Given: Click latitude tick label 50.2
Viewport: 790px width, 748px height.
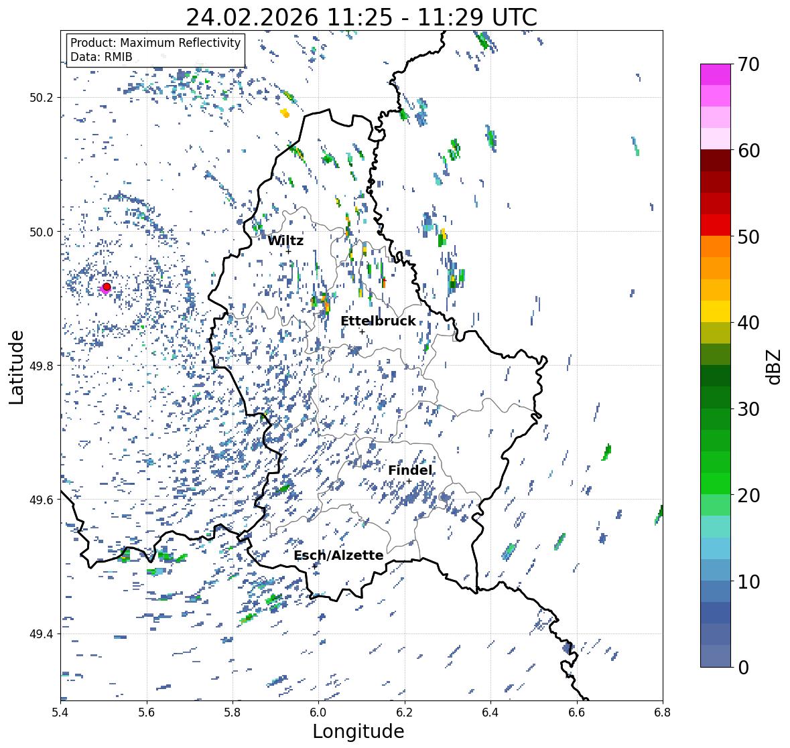Looking at the screenshot, I should pos(42,98).
